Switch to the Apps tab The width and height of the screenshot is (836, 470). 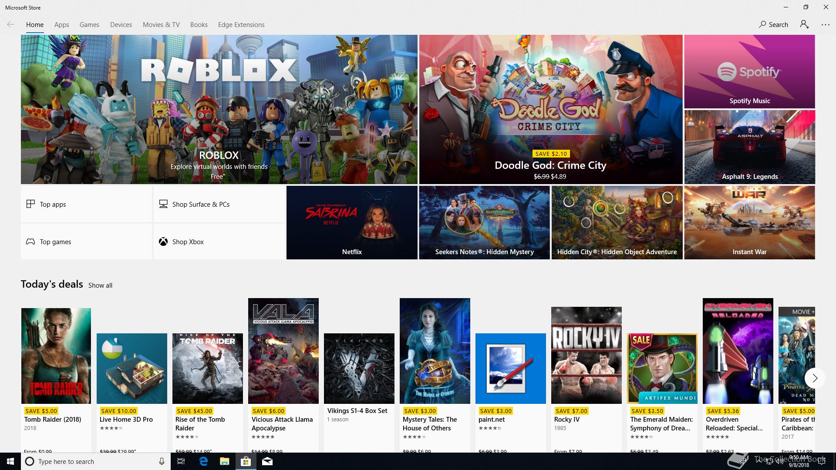pos(62,25)
